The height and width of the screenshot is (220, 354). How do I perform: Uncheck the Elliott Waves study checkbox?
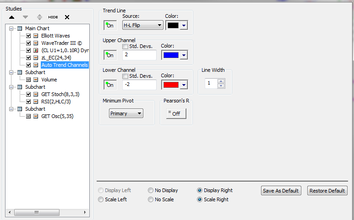pos(28,36)
